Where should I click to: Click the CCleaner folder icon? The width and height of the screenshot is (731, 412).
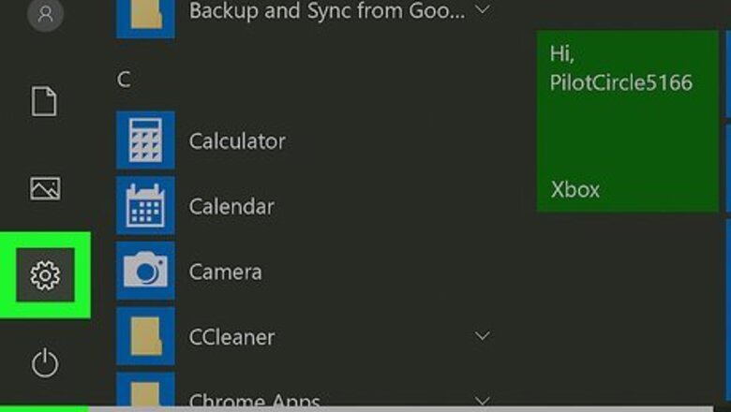(x=145, y=335)
